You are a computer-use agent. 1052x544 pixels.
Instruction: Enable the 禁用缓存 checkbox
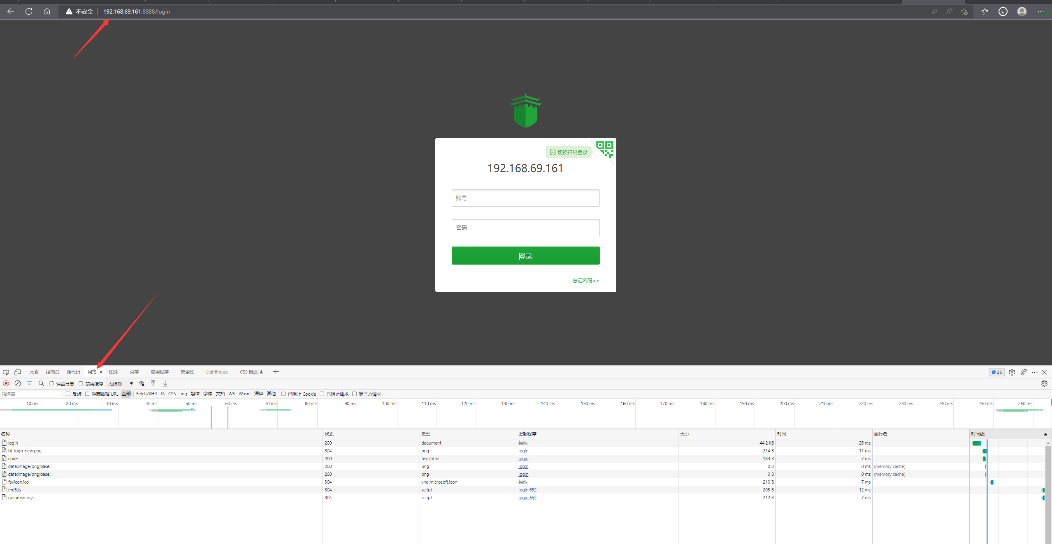[x=81, y=383]
